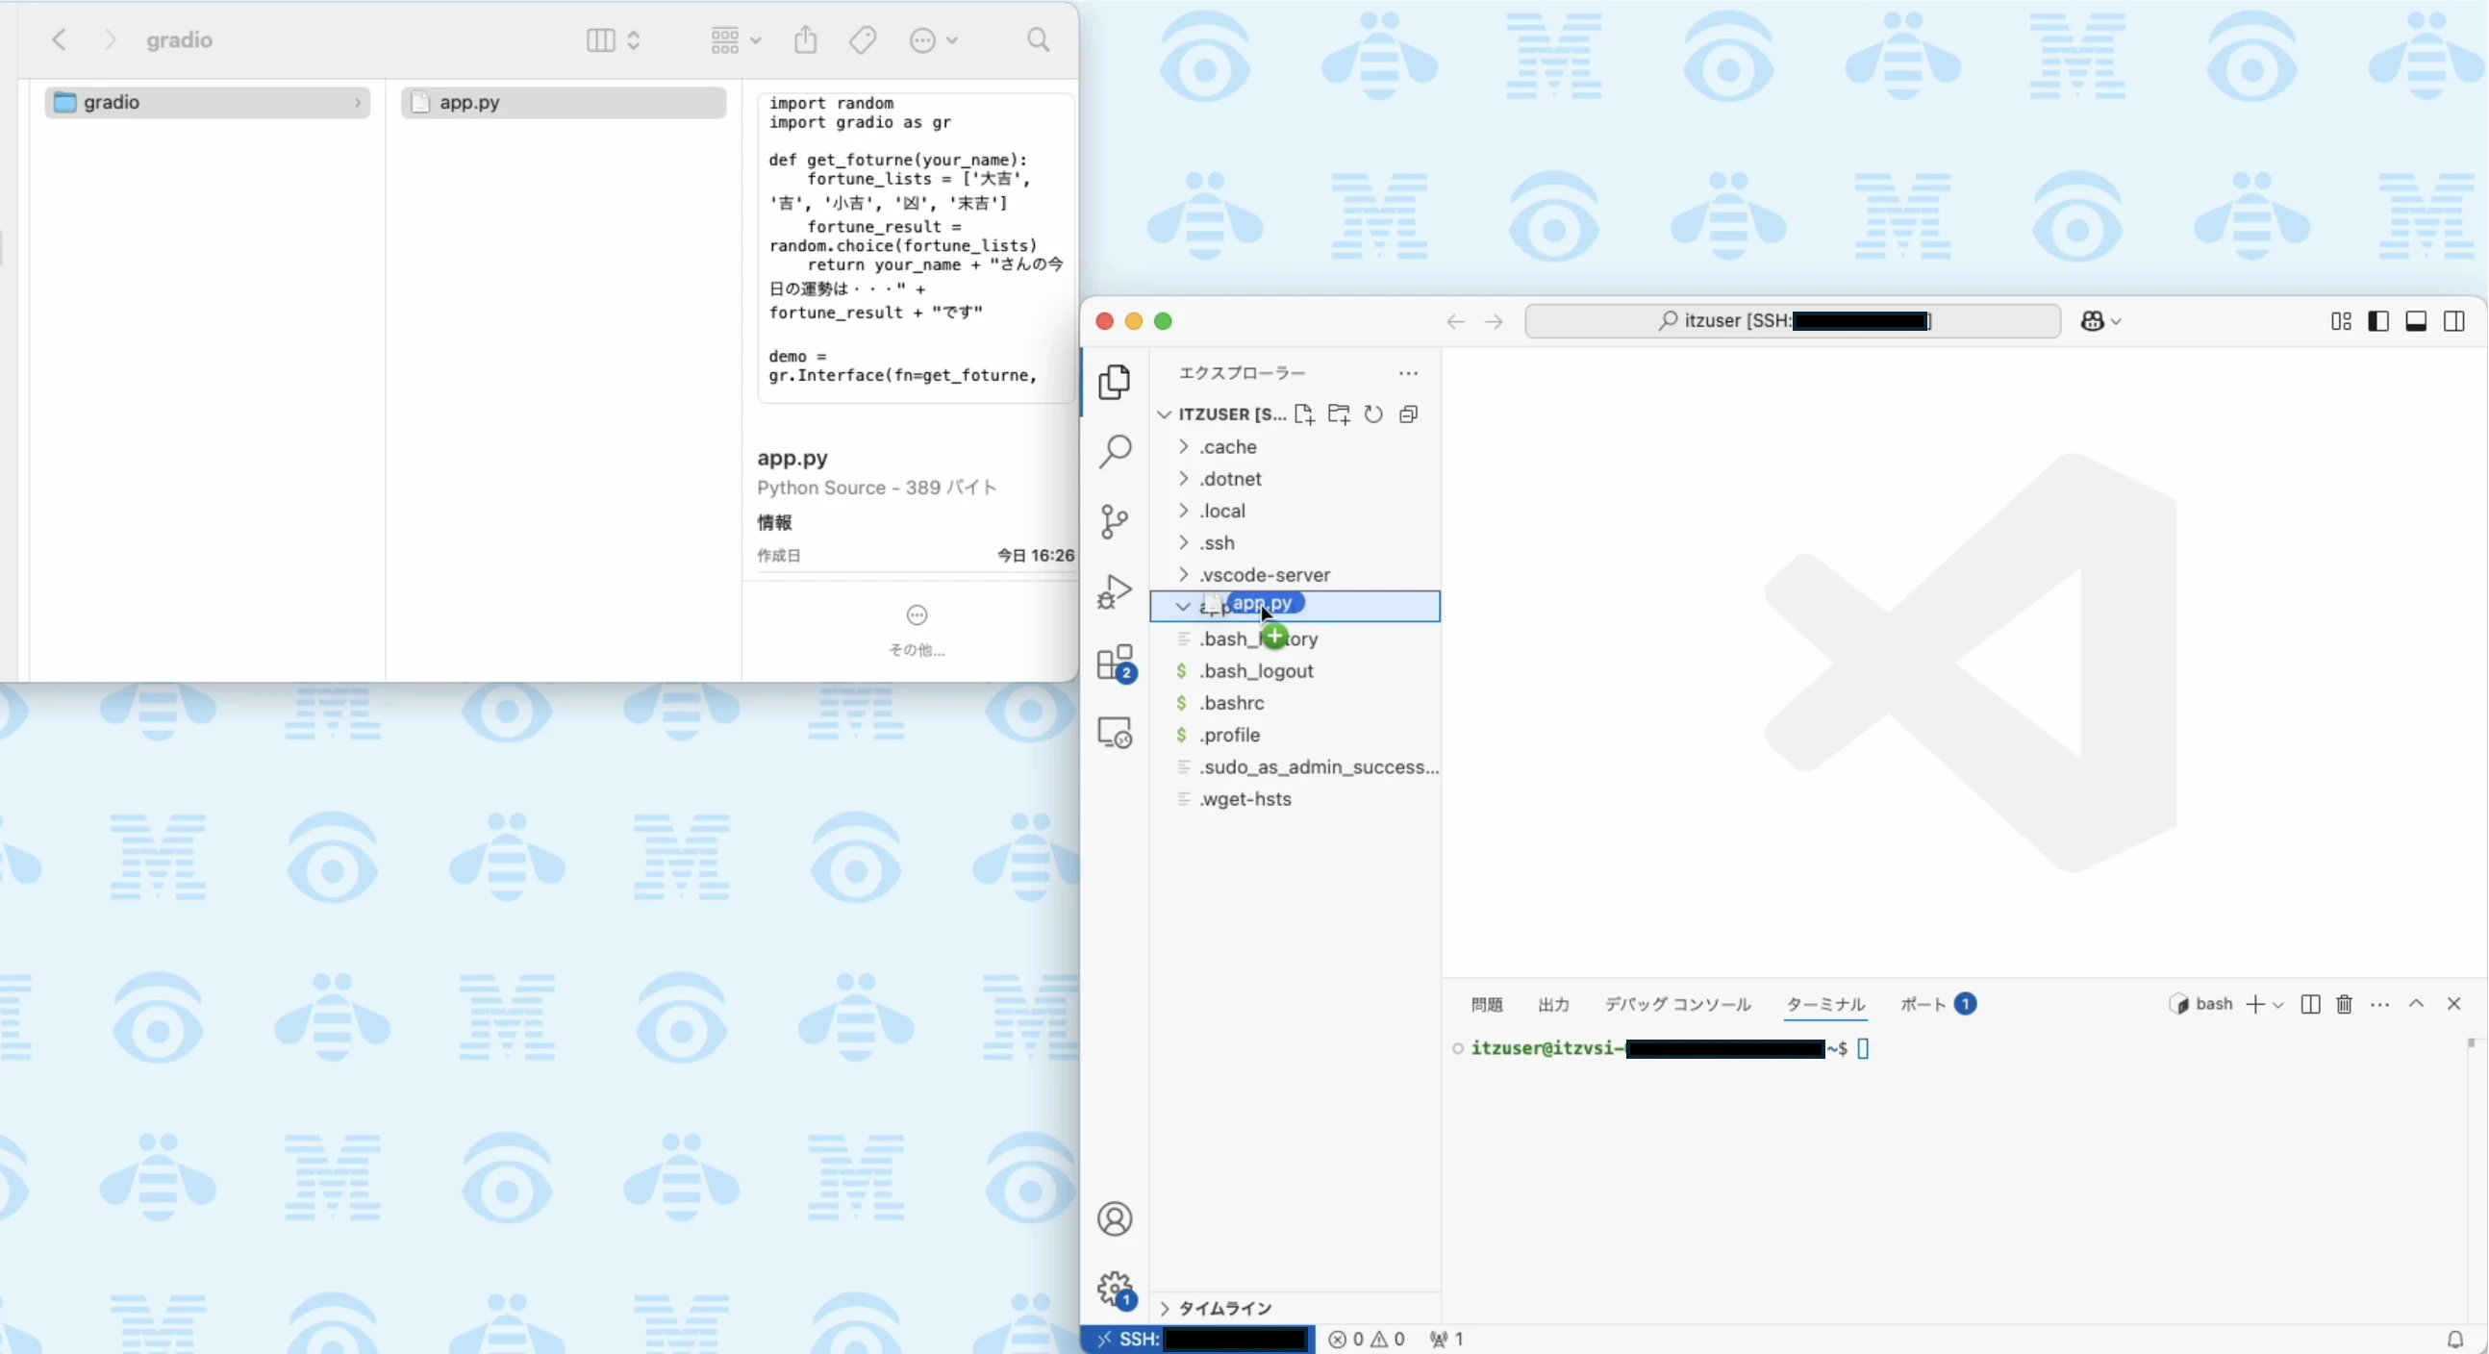This screenshot has width=2489, height=1354.
Task: Switch to the デバッグ コンソール tab
Action: coord(1677,1005)
